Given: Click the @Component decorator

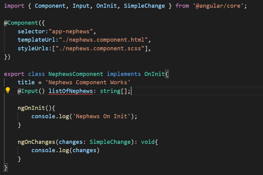Looking at the screenshot, I should point(21,23).
